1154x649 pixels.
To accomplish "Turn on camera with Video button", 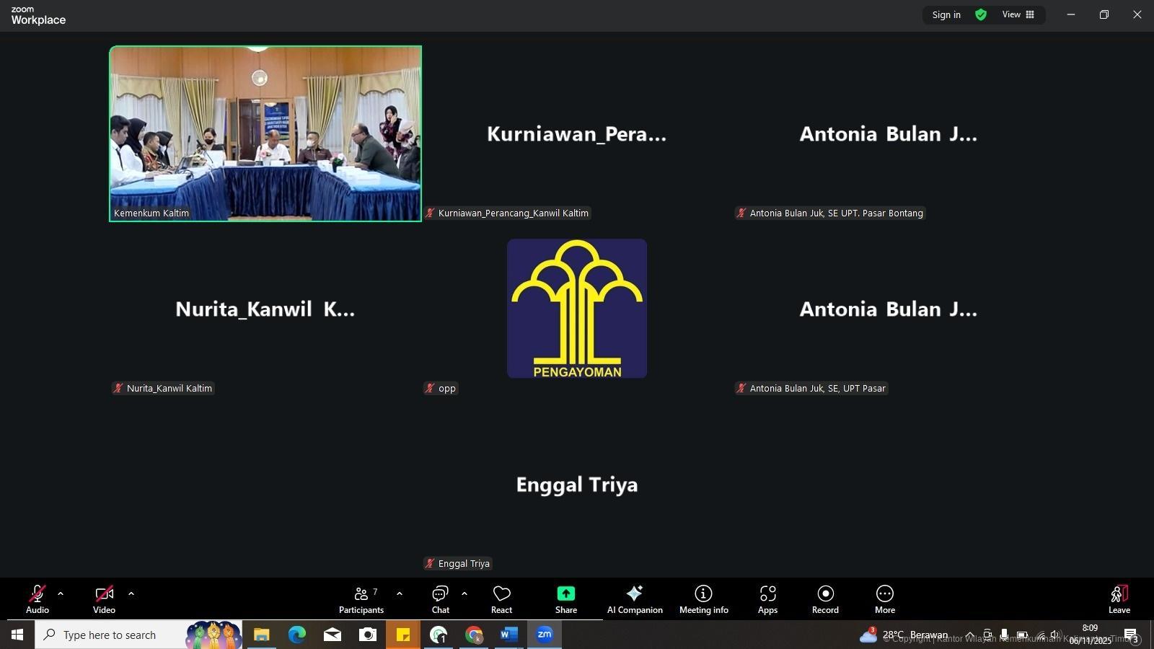I will point(104,599).
